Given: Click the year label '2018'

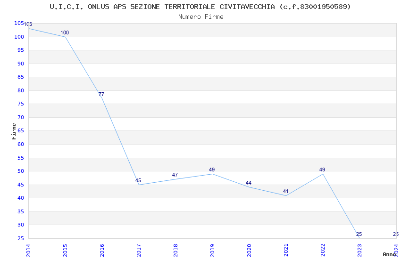Looking at the screenshot, I should pyautogui.click(x=175, y=251).
